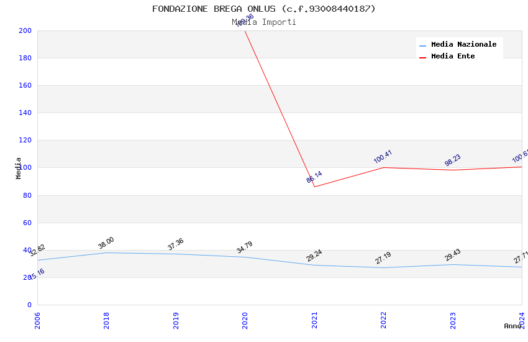
Task: Click the 32.82 data value label
Action: [37, 251]
